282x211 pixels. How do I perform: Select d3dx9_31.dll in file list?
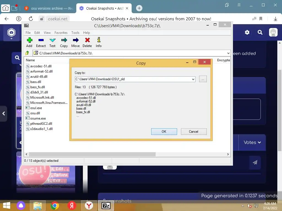(x=39, y=92)
